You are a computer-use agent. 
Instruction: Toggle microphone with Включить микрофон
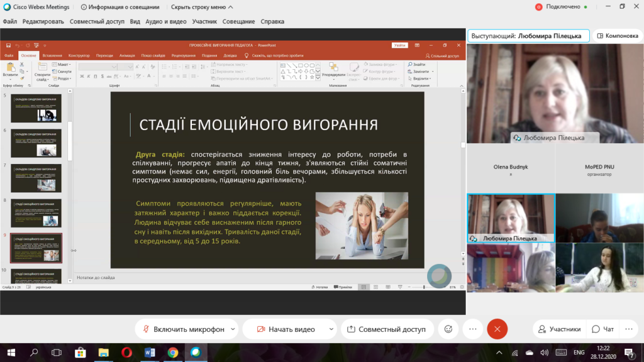click(x=184, y=329)
